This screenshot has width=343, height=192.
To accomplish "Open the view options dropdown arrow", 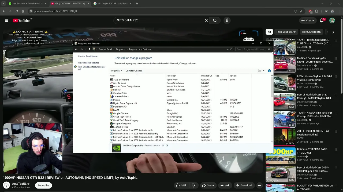I will tap(263, 71).
